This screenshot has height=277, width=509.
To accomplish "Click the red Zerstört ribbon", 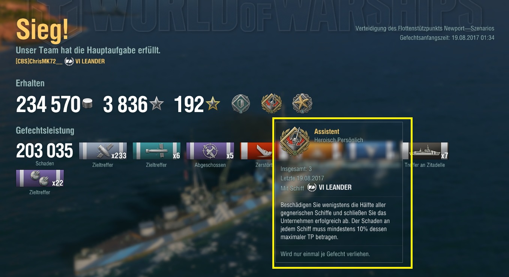I will click(x=258, y=151).
